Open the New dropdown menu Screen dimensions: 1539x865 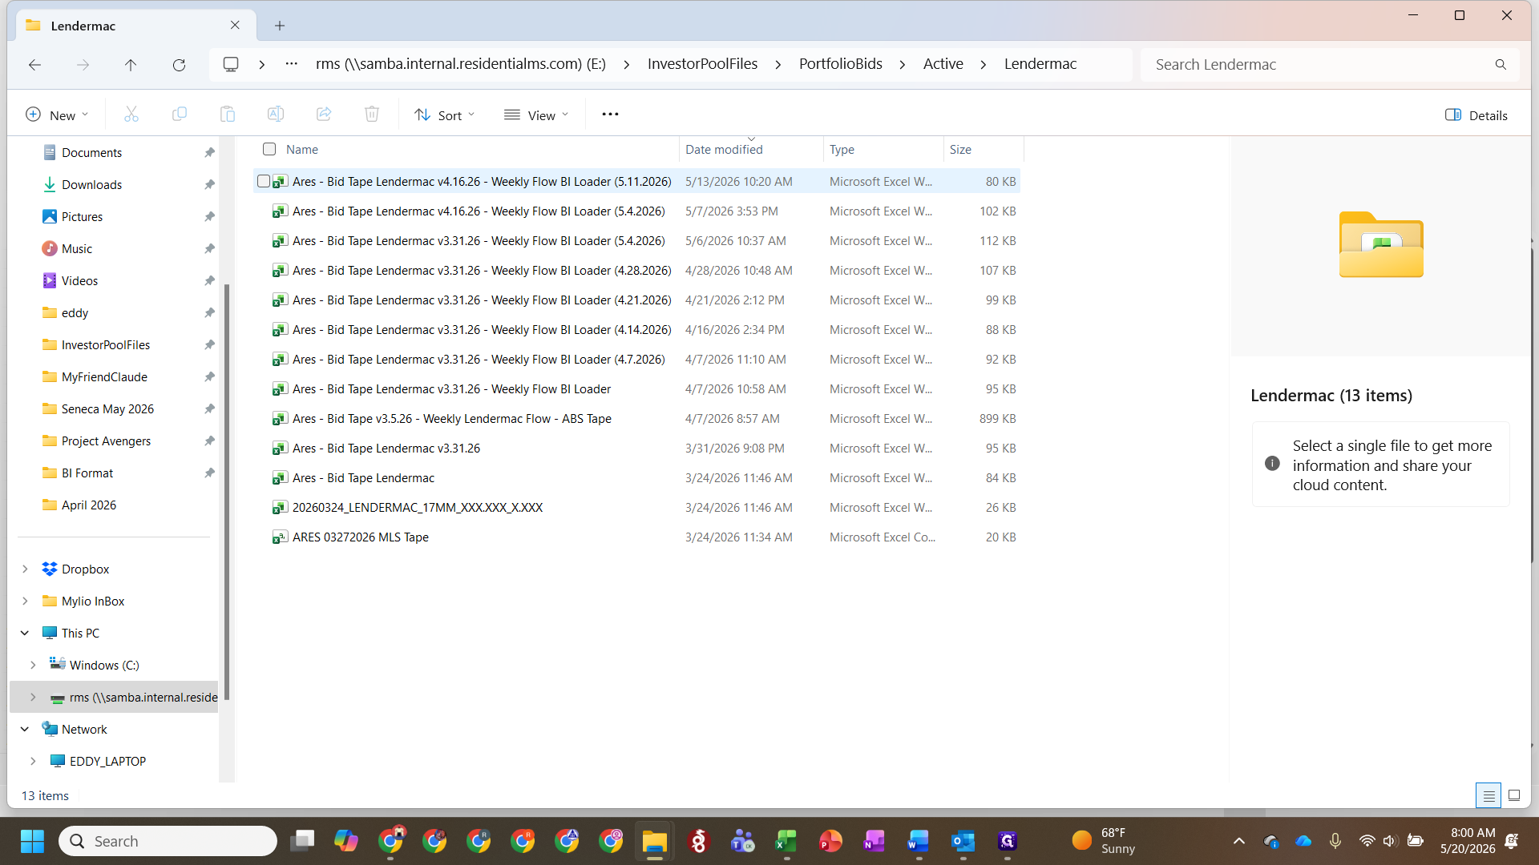point(56,115)
